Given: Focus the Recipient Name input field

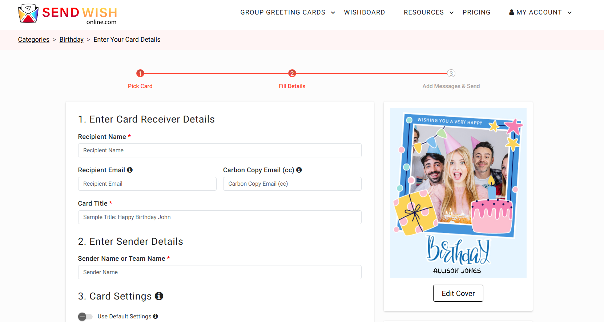Looking at the screenshot, I should tap(220, 150).
